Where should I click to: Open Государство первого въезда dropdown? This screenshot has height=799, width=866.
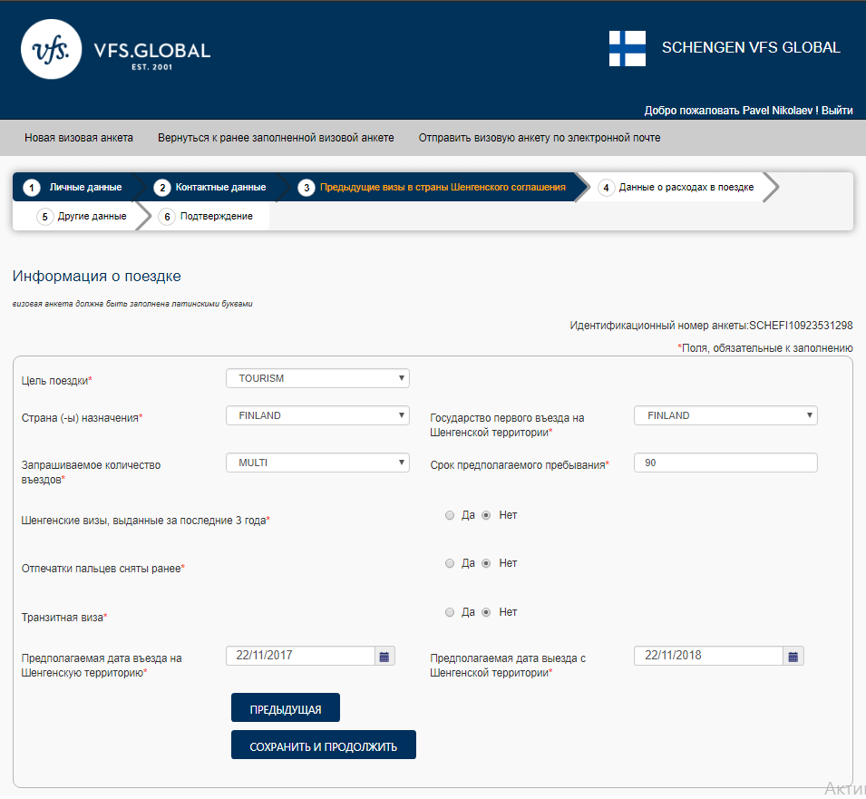725,415
